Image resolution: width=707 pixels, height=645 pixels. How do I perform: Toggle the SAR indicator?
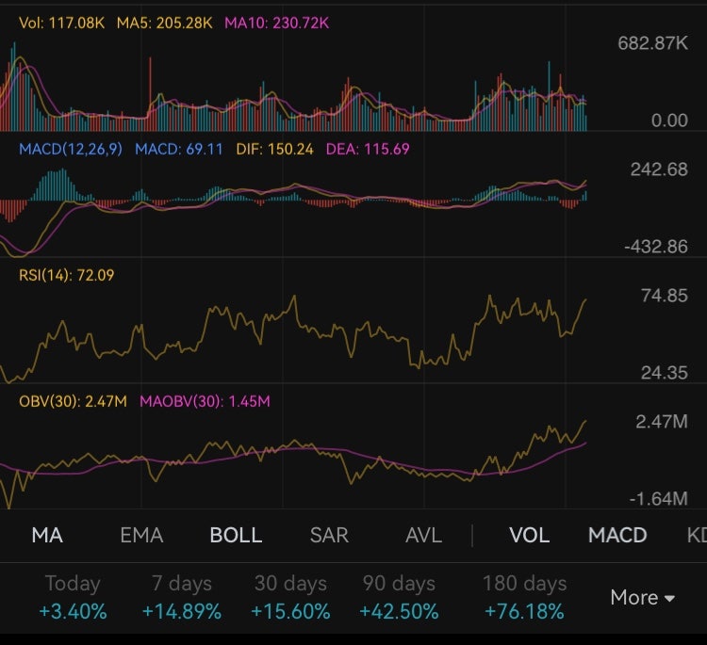[x=329, y=535]
